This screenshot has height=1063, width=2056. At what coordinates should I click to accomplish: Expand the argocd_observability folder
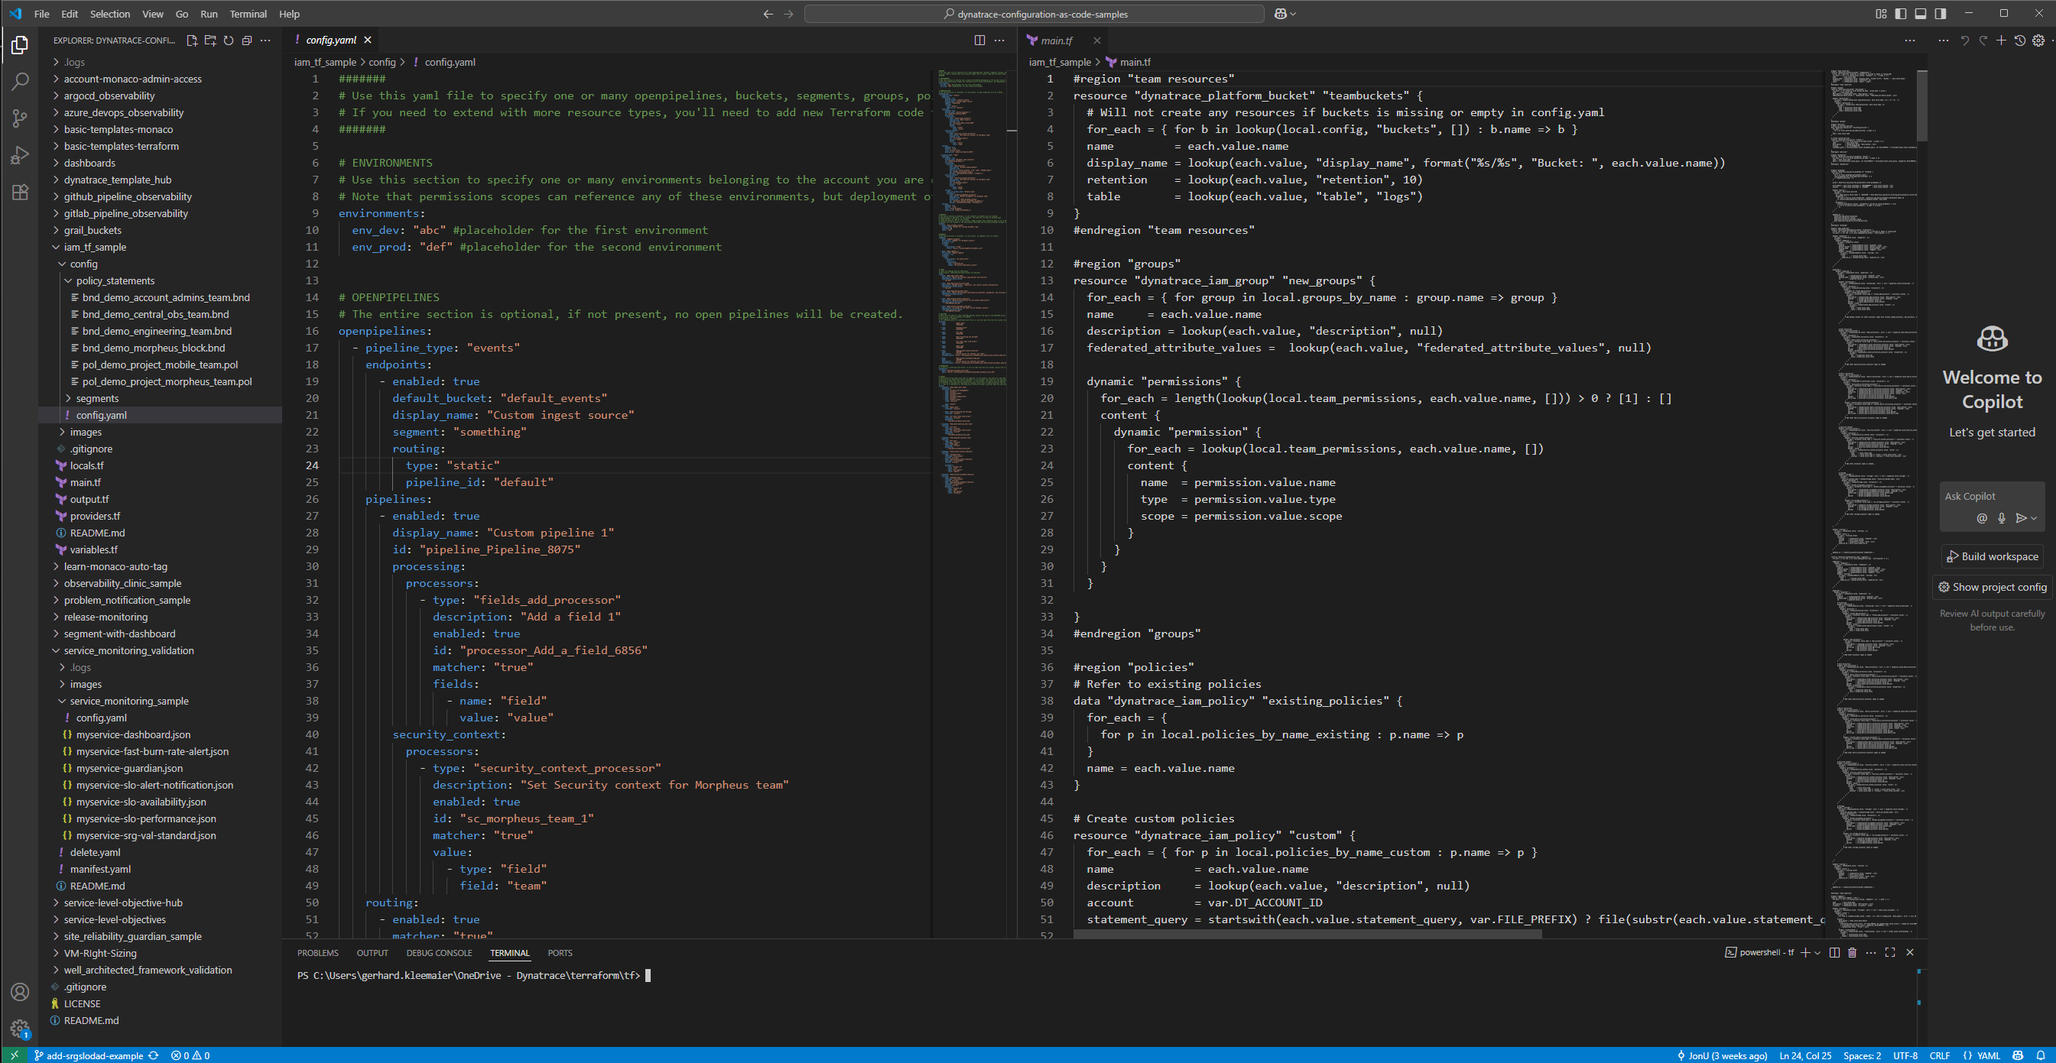pyautogui.click(x=109, y=96)
